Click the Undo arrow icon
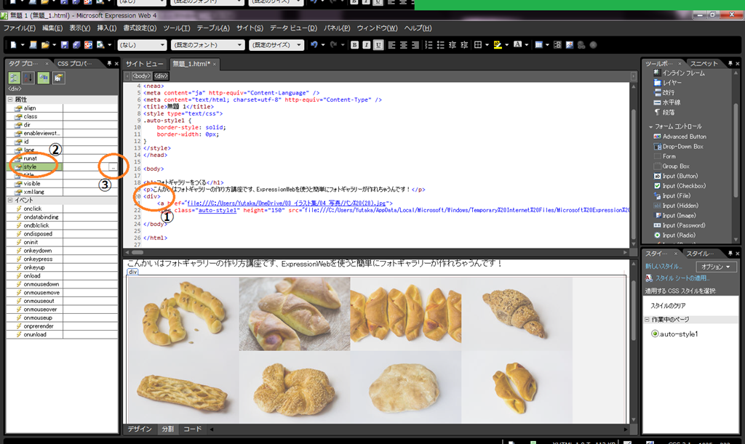The width and height of the screenshot is (745, 444). pos(314,45)
